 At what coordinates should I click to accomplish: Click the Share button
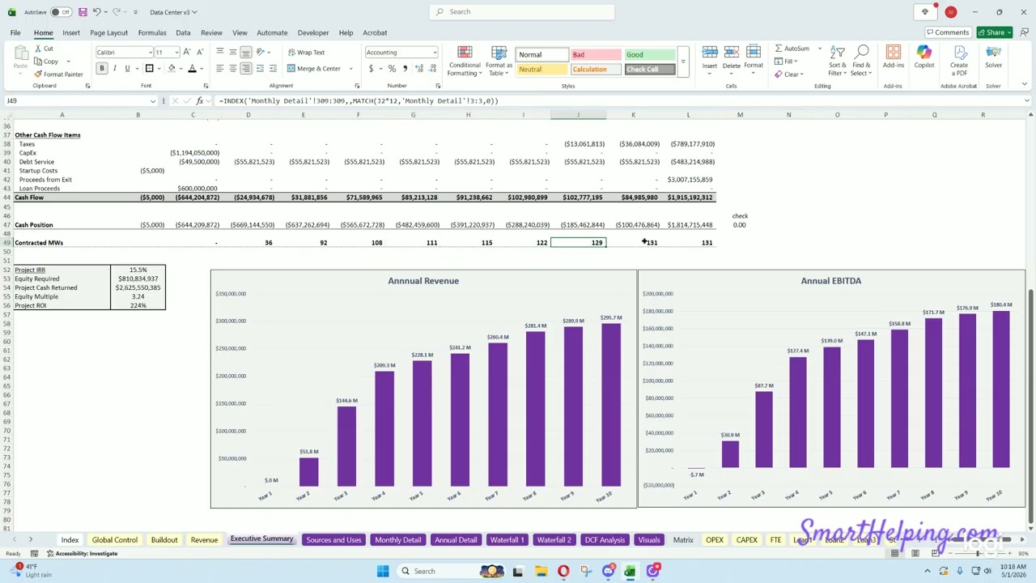tap(995, 32)
